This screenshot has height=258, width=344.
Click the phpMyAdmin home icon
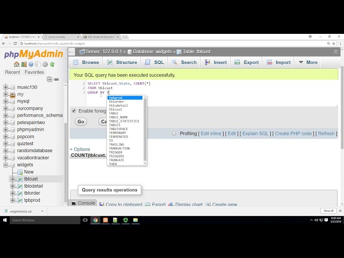[x=17, y=64]
